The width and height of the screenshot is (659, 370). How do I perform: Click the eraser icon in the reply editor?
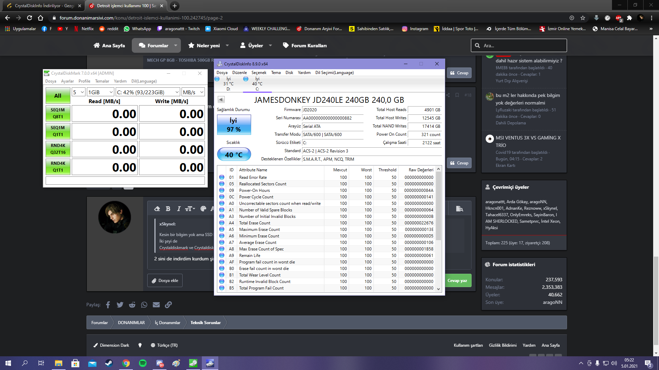click(157, 209)
